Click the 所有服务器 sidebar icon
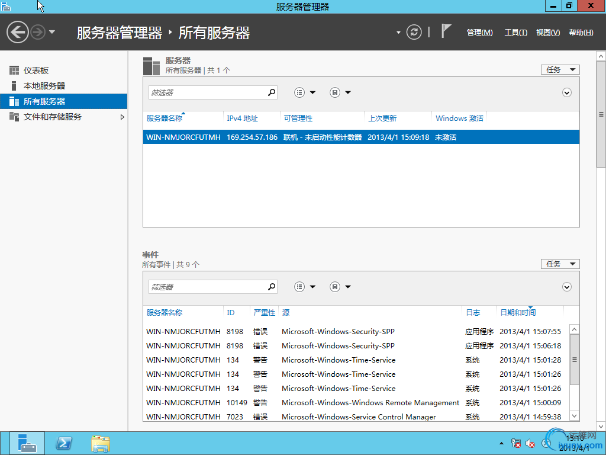The image size is (606, 455). click(x=14, y=101)
